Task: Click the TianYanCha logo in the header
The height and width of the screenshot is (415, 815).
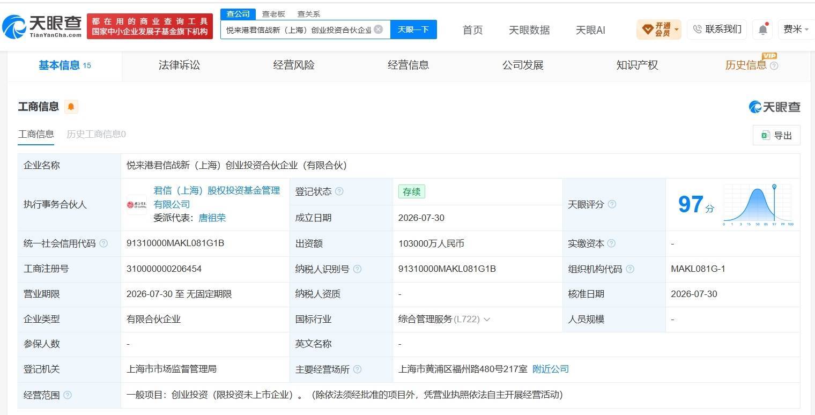Action: tap(42, 26)
